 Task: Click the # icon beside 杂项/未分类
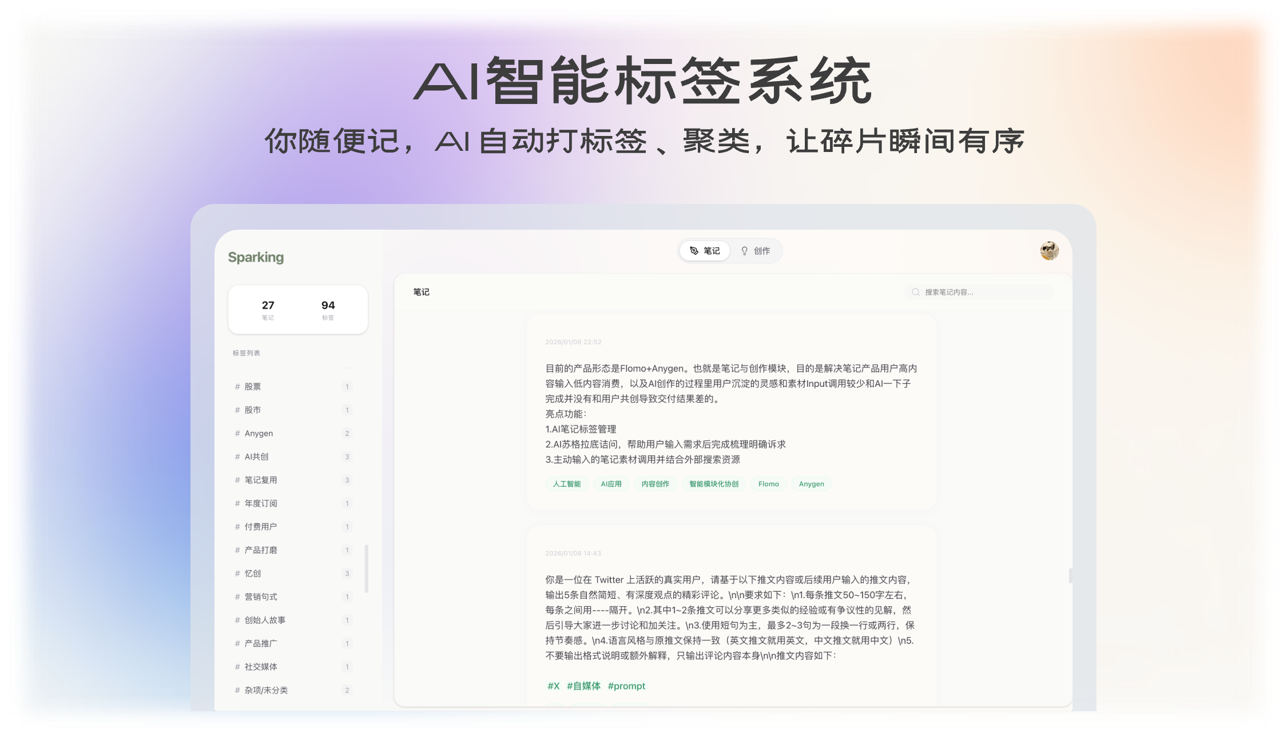coord(237,690)
